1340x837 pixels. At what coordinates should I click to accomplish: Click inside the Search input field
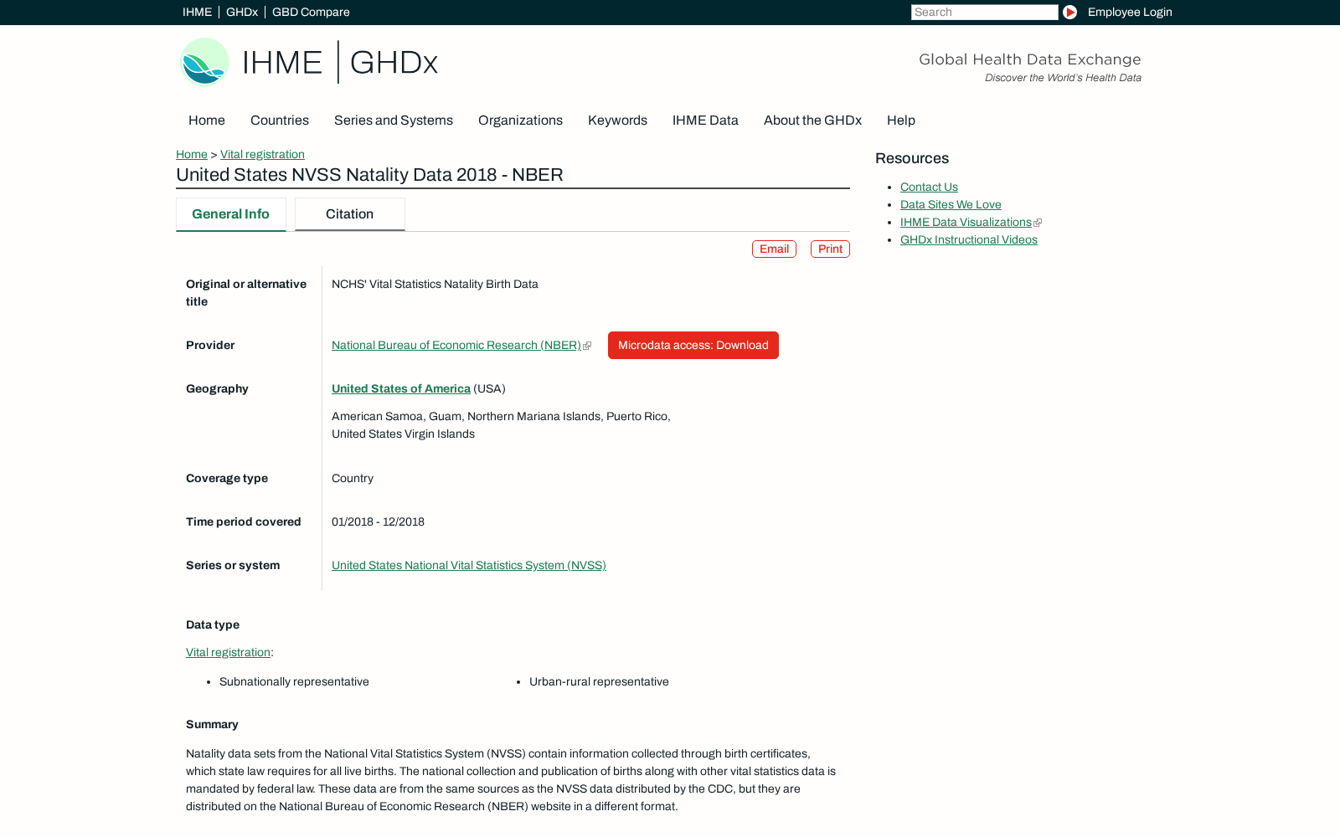coord(984,12)
